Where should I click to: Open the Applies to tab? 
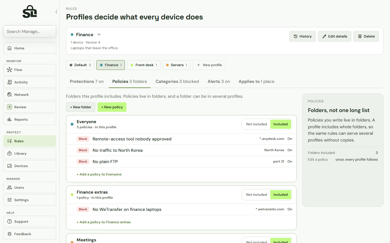coord(256,82)
